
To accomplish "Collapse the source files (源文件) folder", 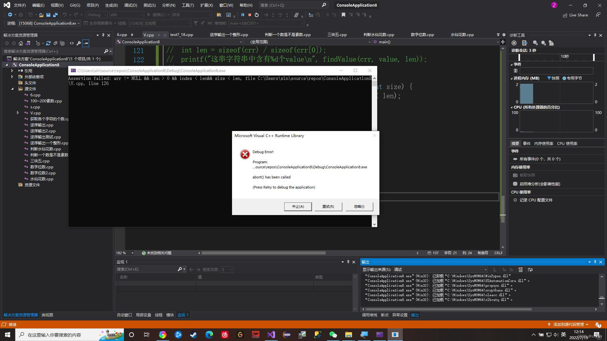I will (x=12, y=89).
